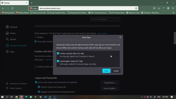The height and width of the screenshot is (99, 176).
Task: Toggle Autofill logins and passwords checkbox
Action: click(39, 87)
